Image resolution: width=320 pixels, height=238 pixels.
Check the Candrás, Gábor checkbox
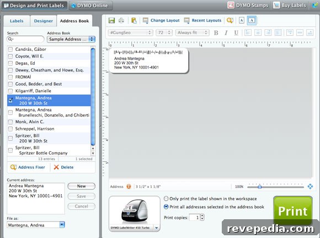coord(10,49)
